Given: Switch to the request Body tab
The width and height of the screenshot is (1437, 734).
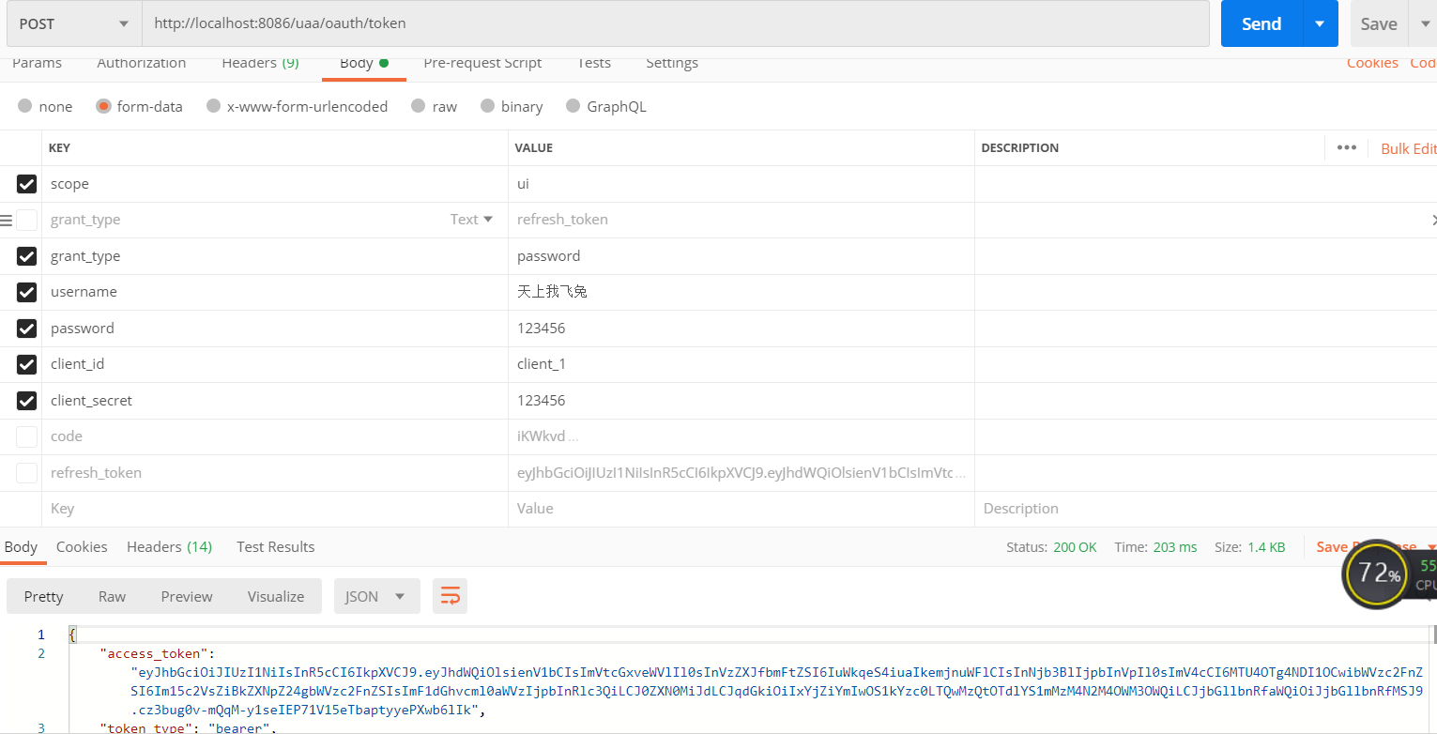Looking at the screenshot, I should tap(364, 63).
